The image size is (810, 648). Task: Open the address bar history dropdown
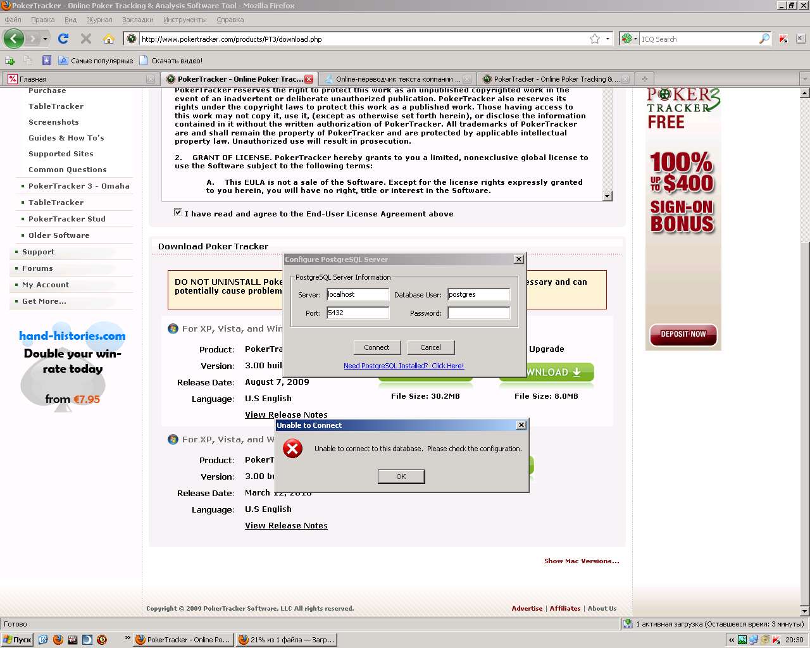coord(607,39)
